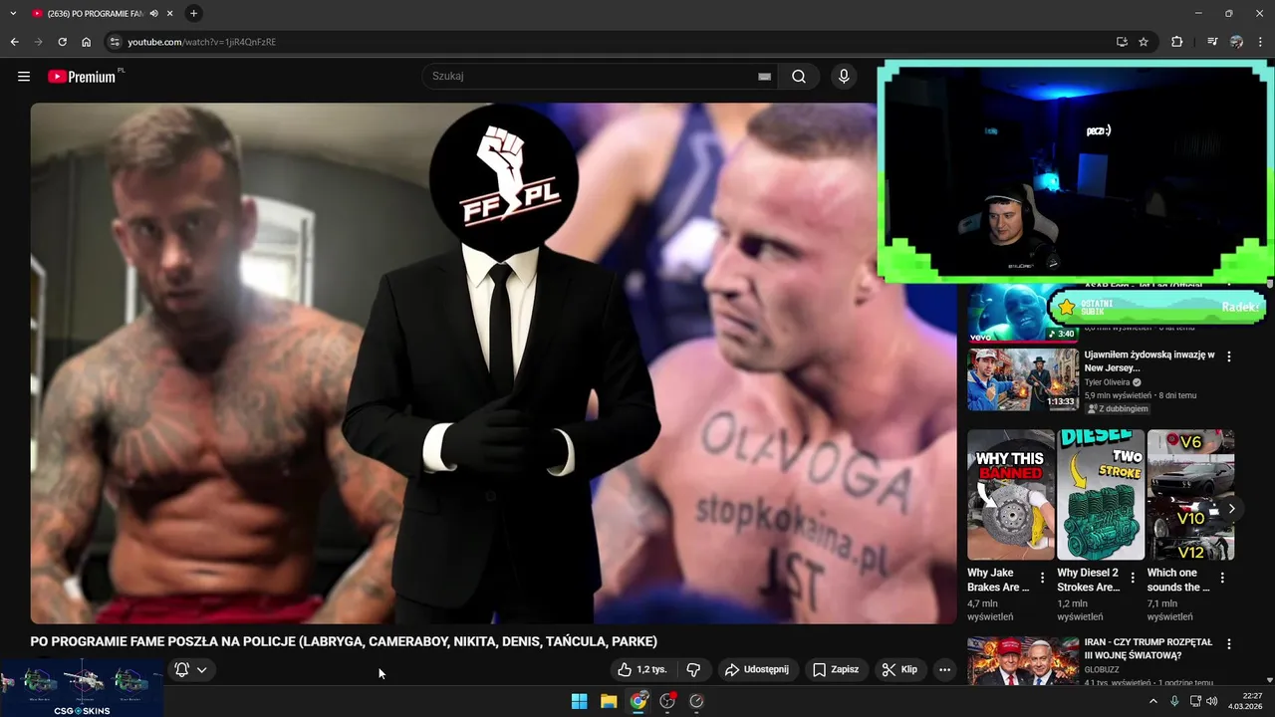
Task: Bookmark this page with star icon
Action: [1144, 42]
